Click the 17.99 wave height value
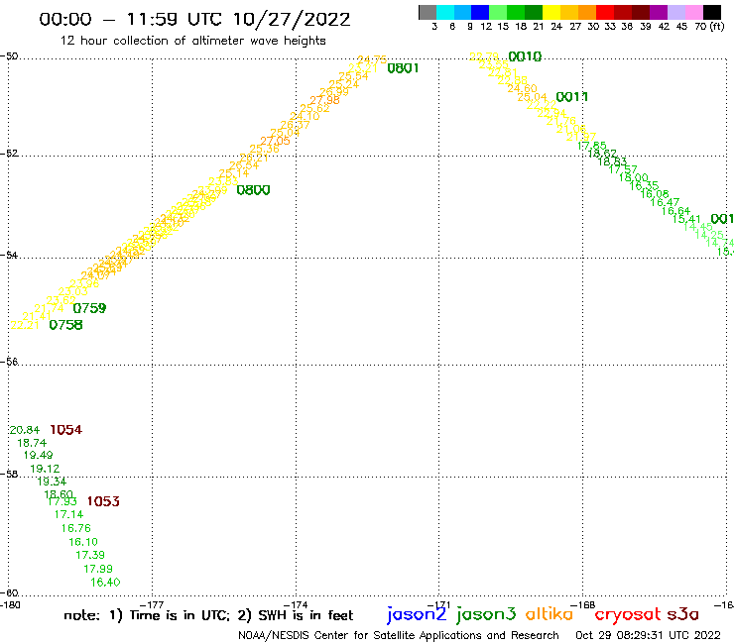This screenshot has width=734, height=644. click(98, 569)
